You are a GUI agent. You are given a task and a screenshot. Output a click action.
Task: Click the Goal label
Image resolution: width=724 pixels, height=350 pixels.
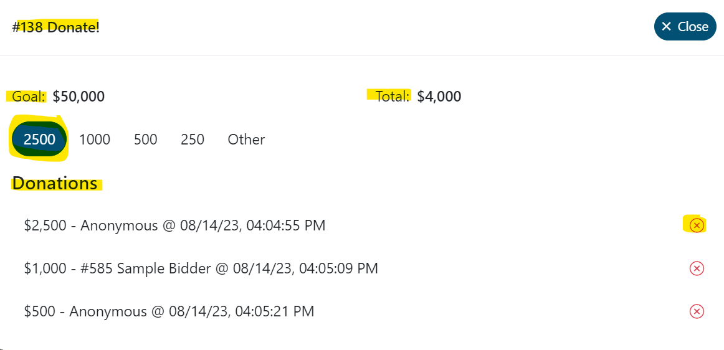click(29, 97)
